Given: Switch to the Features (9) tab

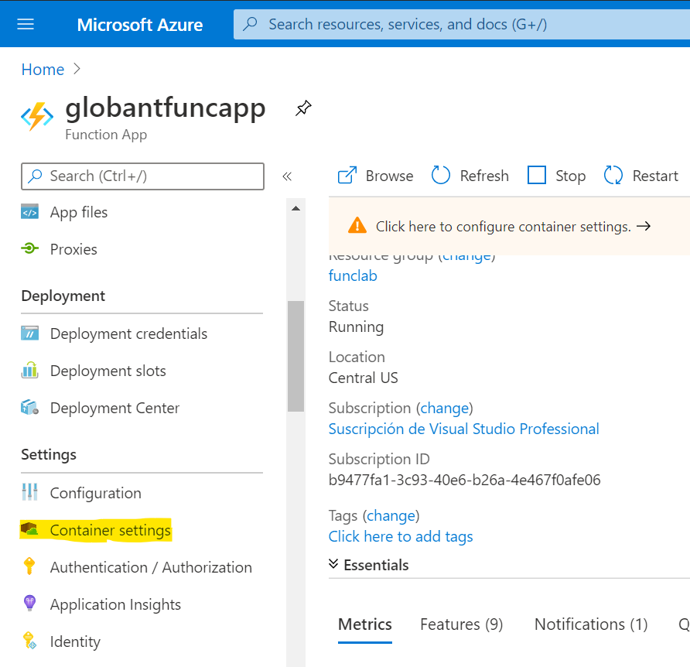Looking at the screenshot, I should pos(461,624).
